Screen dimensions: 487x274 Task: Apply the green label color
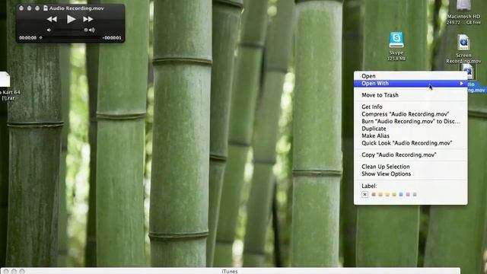point(394,195)
